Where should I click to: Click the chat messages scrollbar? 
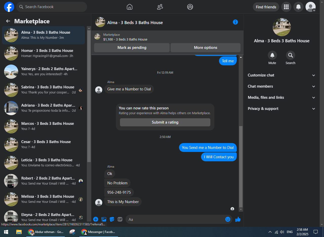241,167
